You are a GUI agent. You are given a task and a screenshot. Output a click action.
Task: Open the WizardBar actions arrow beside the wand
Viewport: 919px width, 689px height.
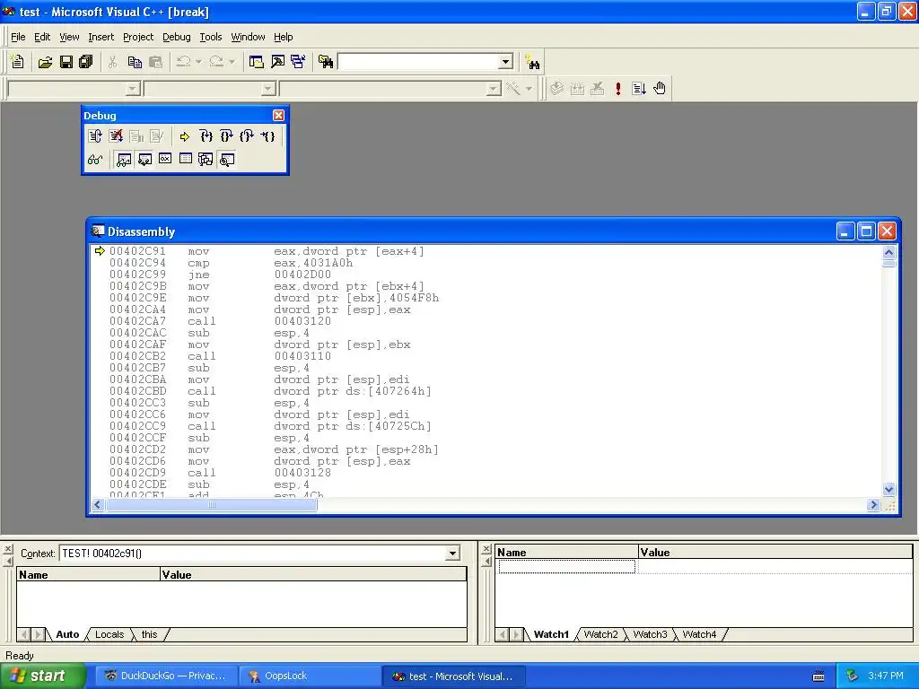tap(529, 89)
